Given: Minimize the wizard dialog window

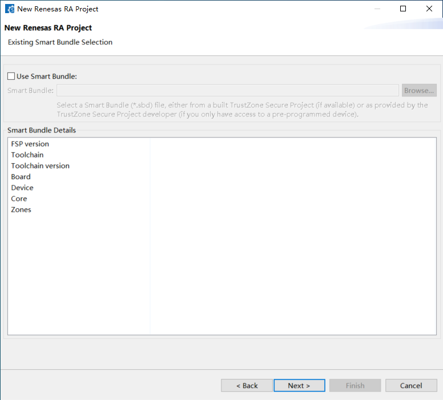Looking at the screenshot, I should (377, 9).
